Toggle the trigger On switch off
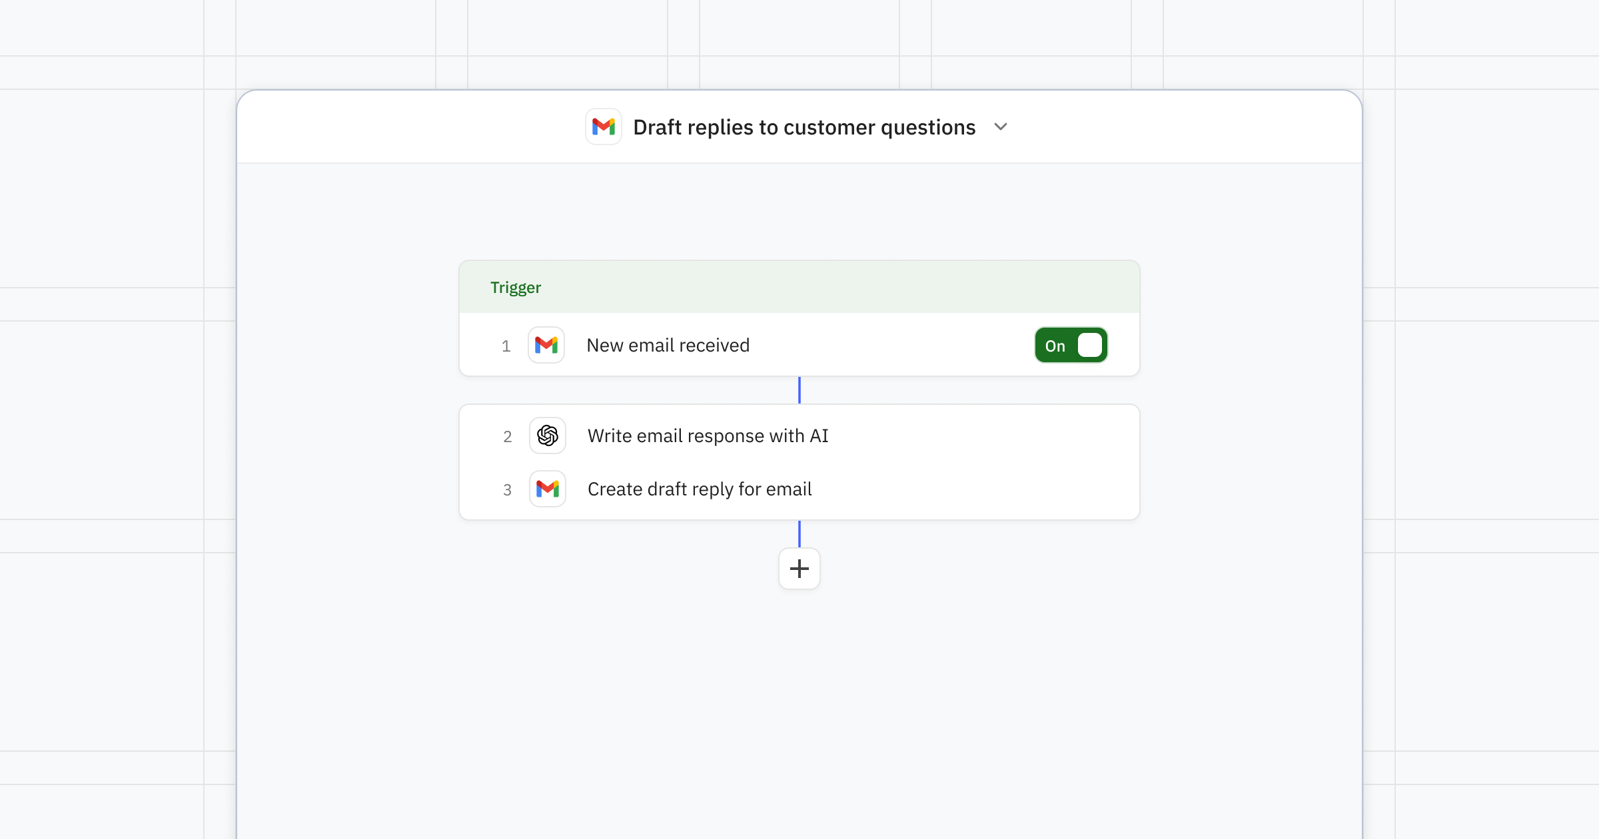This screenshot has width=1599, height=839. pos(1071,345)
